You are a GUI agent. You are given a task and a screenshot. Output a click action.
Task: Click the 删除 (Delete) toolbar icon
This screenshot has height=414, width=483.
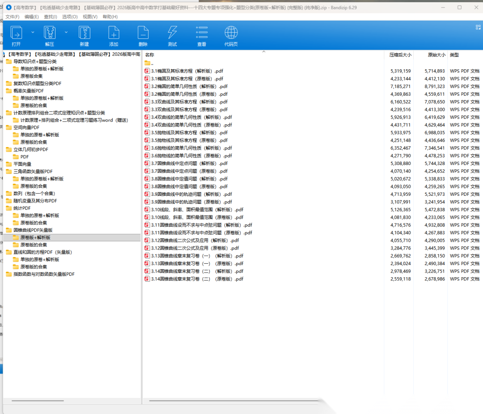[x=143, y=33]
